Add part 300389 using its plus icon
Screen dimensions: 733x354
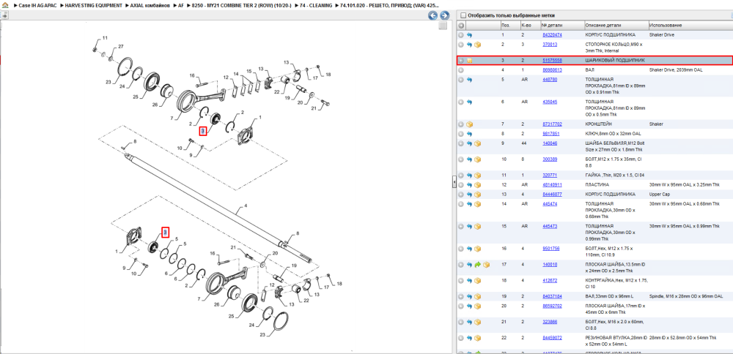pos(461,159)
